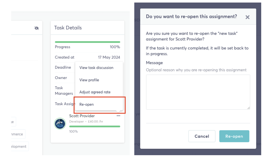
Task: Select Adjust agreed rate option
Action: click(95, 92)
